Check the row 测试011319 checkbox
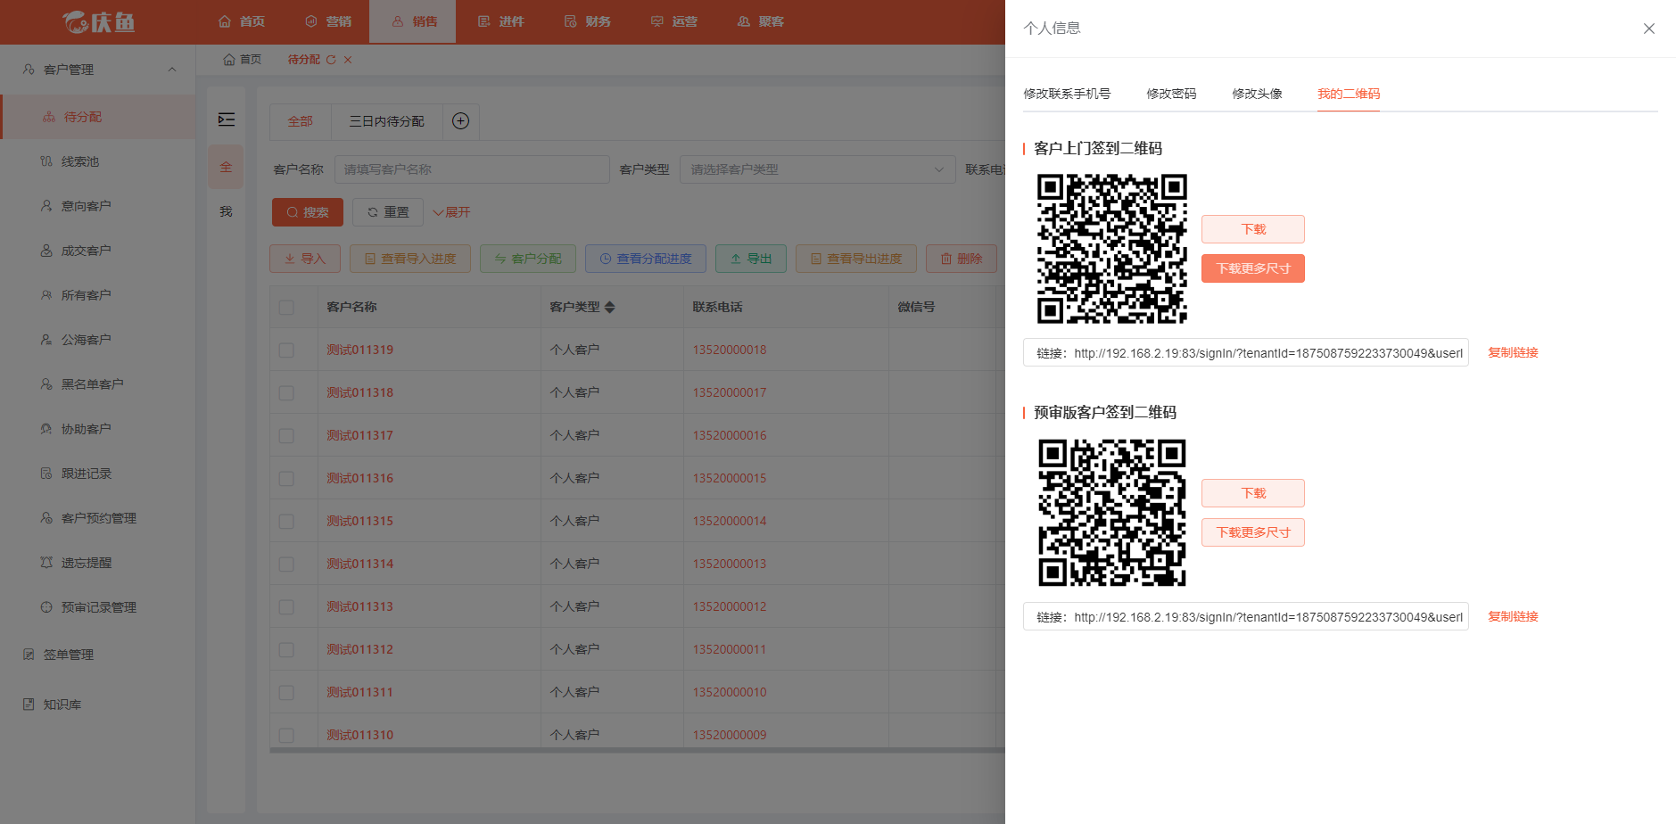Screen dimensions: 1676x824 coord(286,350)
